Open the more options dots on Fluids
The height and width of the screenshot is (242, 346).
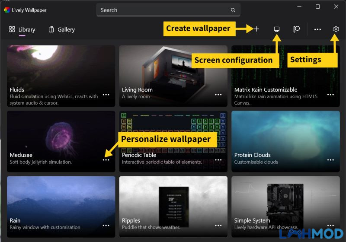pos(106,95)
